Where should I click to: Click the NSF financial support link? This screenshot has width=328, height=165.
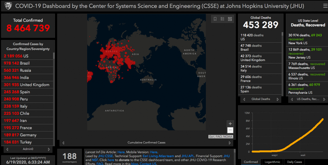[x=96, y=160]
